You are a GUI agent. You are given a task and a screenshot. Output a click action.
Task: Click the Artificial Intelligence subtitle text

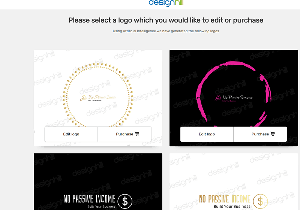coord(166,31)
